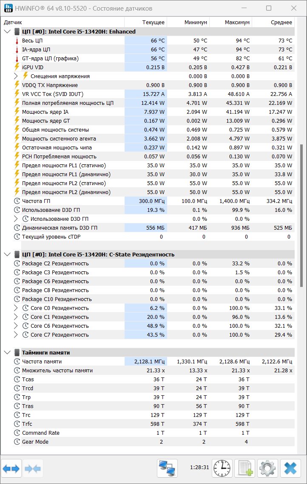
Task: Open the network remote monitoring icon
Action: (x=167, y=469)
